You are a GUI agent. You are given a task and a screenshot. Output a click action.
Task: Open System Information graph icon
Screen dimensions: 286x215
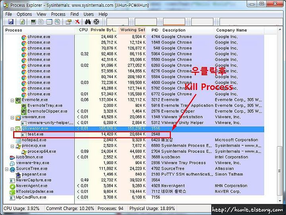(33, 22)
